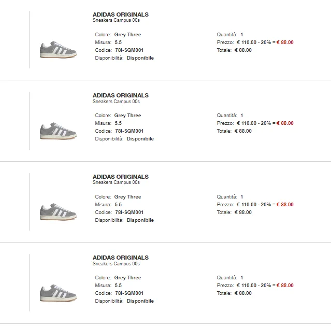Open Sneakers Campus 00s link in second item
The width and height of the screenshot is (331, 327).
(x=116, y=102)
